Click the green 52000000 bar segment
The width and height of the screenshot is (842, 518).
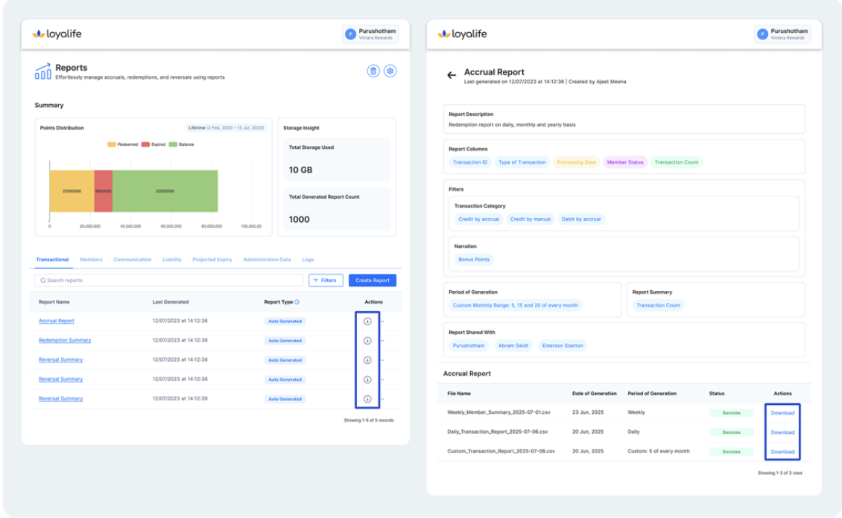pyautogui.click(x=165, y=191)
